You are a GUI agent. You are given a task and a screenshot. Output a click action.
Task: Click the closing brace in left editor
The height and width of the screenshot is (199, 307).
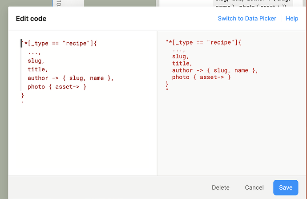23,95
